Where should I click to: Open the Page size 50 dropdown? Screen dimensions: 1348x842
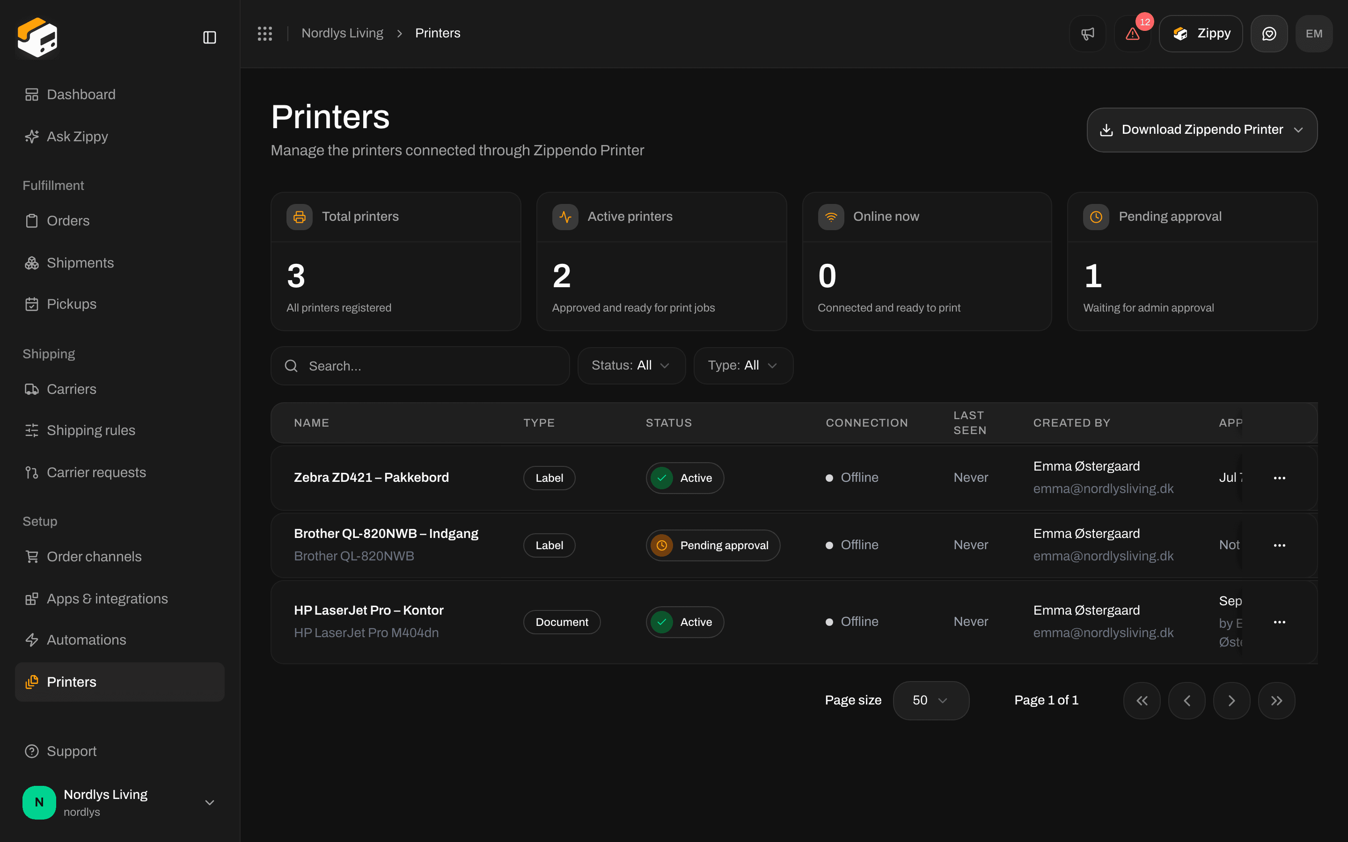point(931,701)
